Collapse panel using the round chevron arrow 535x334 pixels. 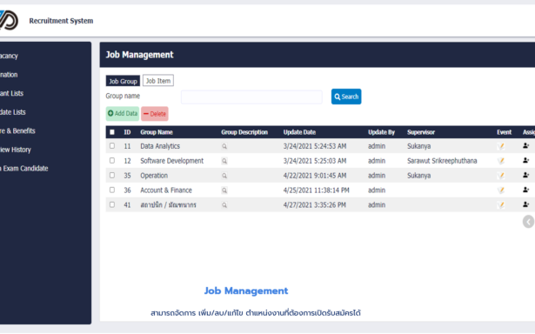[x=528, y=222]
